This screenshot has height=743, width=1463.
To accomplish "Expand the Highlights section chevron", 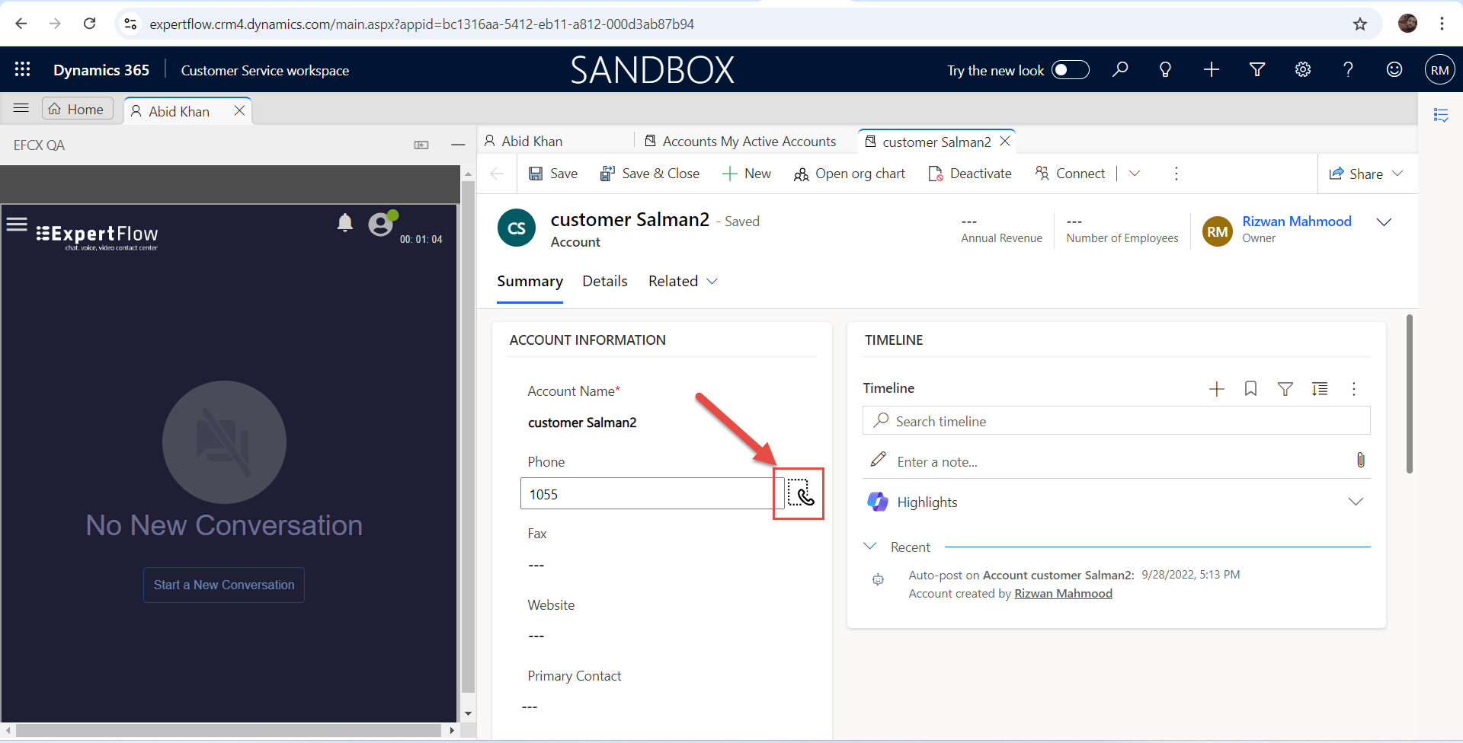I will [1355, 502].
